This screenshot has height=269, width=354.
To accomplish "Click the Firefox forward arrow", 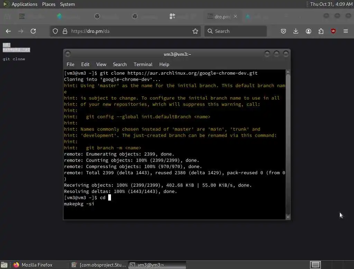I will click(x=21, y=31).
